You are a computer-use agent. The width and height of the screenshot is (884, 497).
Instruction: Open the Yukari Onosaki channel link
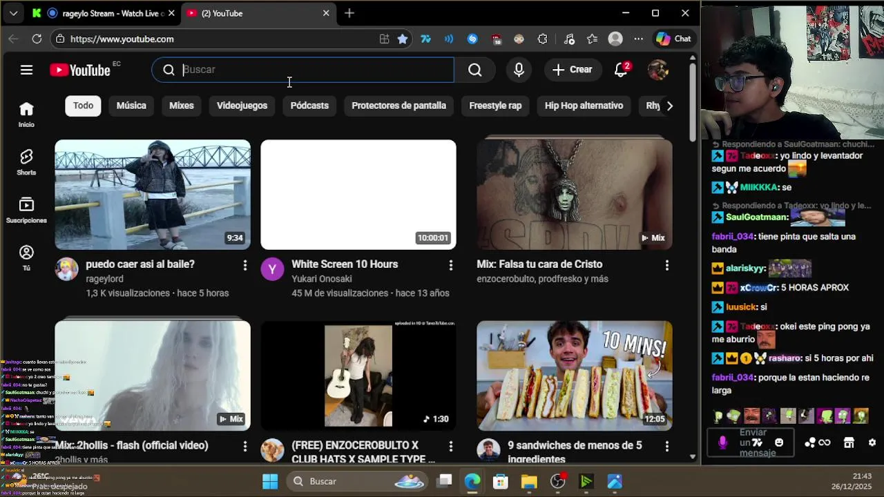tap(322, 279)
